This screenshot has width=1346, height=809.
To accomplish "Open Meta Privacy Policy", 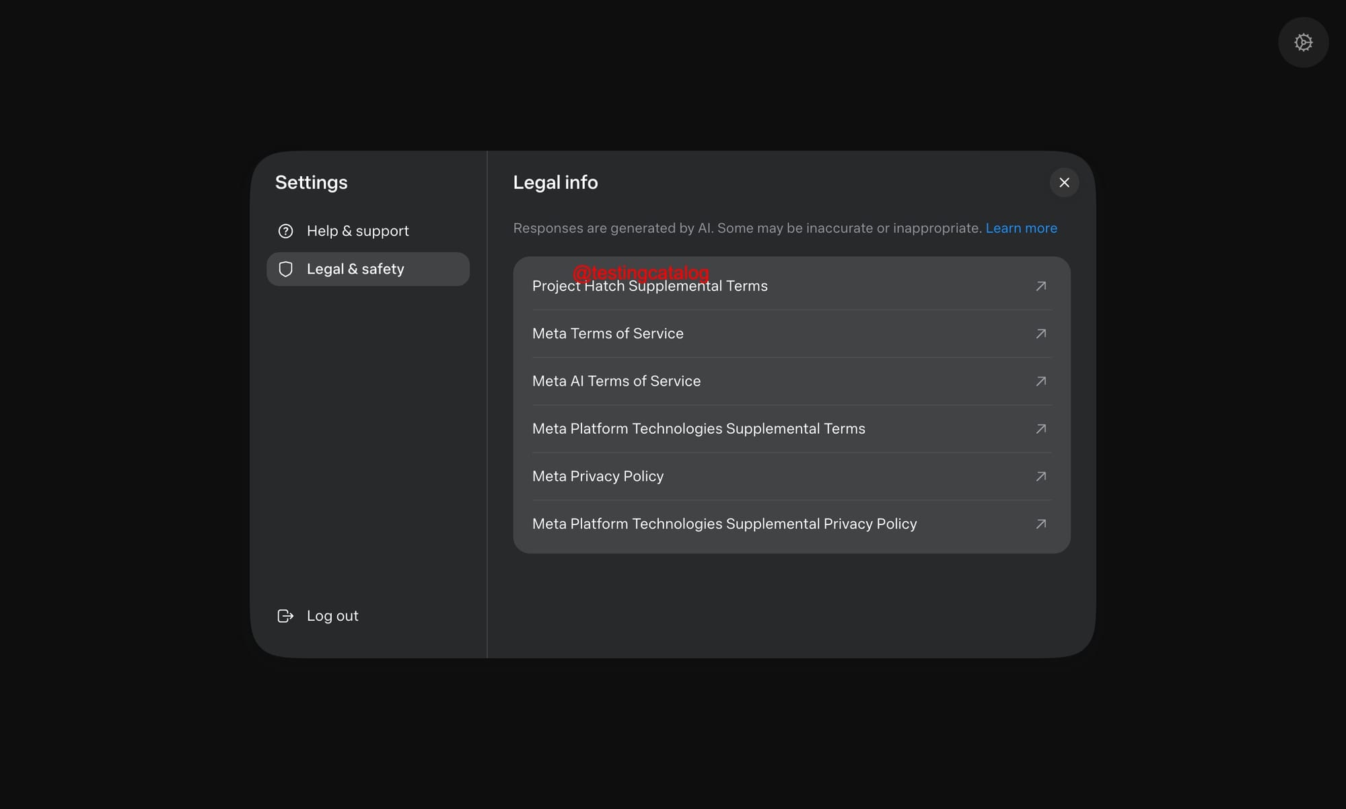I will pos(791,476).
